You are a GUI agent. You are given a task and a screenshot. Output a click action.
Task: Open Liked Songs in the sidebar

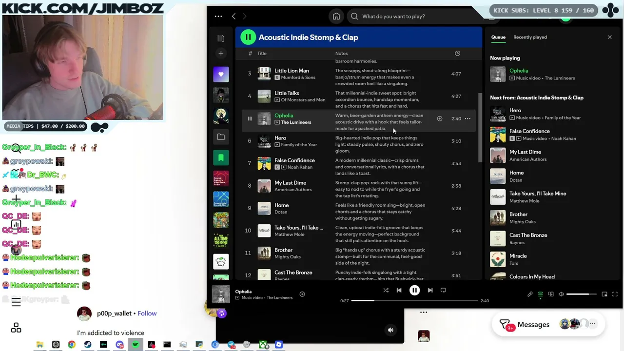pyautogui.click(x=221, y=74)
